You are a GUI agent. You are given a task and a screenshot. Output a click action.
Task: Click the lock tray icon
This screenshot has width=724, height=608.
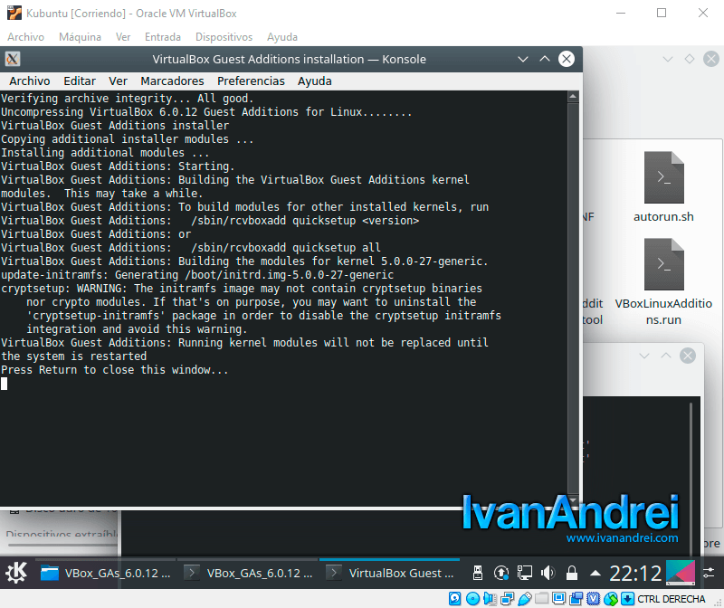572,573
